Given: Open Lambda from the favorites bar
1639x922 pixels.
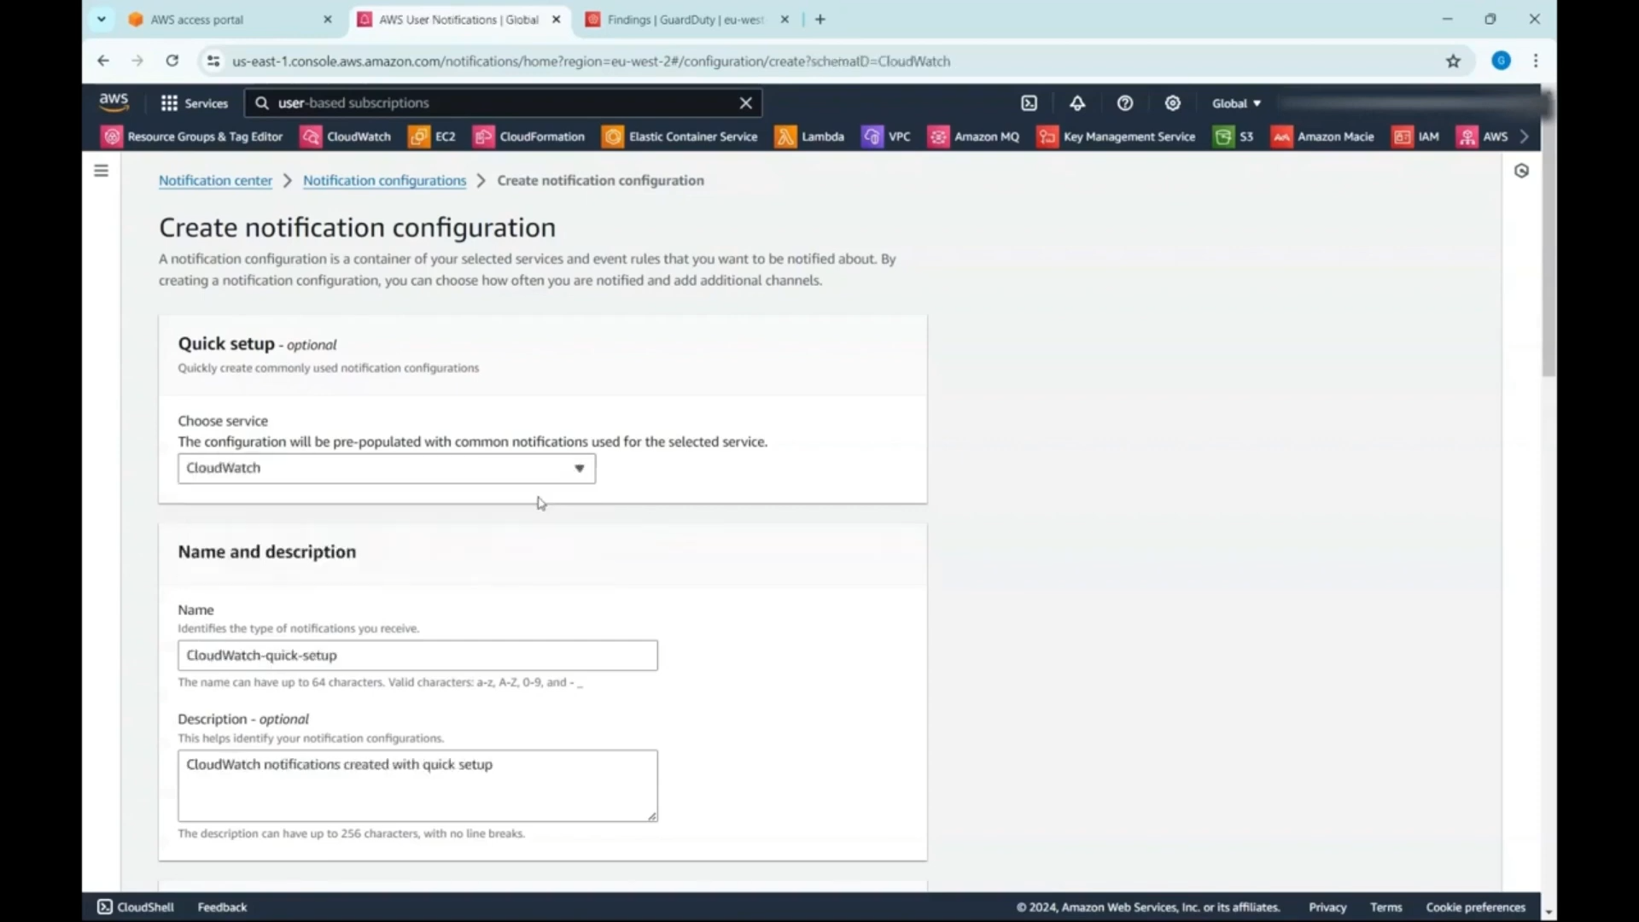Looking at the screenshot, I should tap(821, 137).
